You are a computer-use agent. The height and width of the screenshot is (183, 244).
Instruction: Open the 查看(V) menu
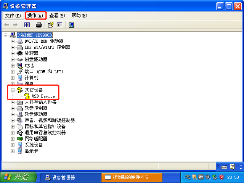pos(57,16)
